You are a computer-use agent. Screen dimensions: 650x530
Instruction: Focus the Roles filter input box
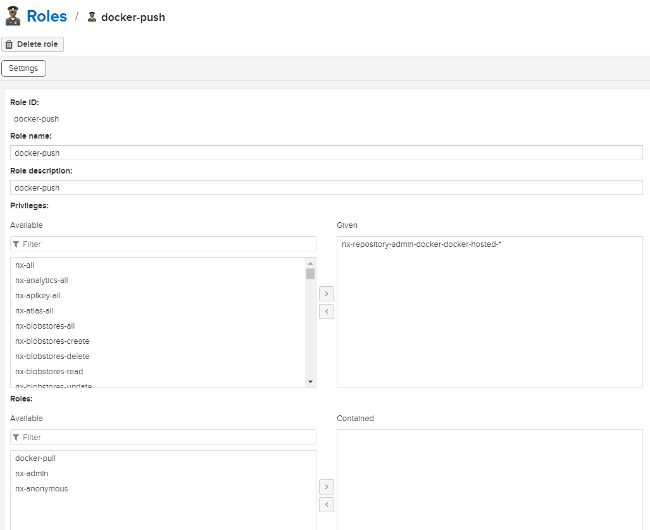click(167, 438)
